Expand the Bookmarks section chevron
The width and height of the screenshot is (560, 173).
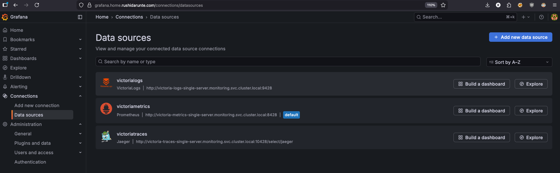(80, 39)
